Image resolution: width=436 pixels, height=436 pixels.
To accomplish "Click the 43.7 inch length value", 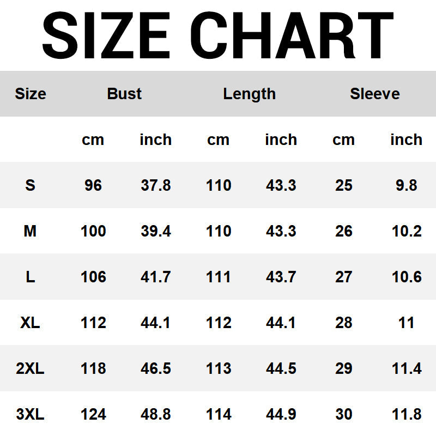I will click(281, 277).
